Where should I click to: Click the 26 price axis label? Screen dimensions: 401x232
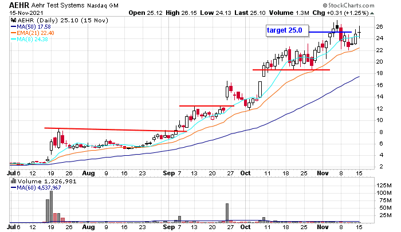pos(379,26)
